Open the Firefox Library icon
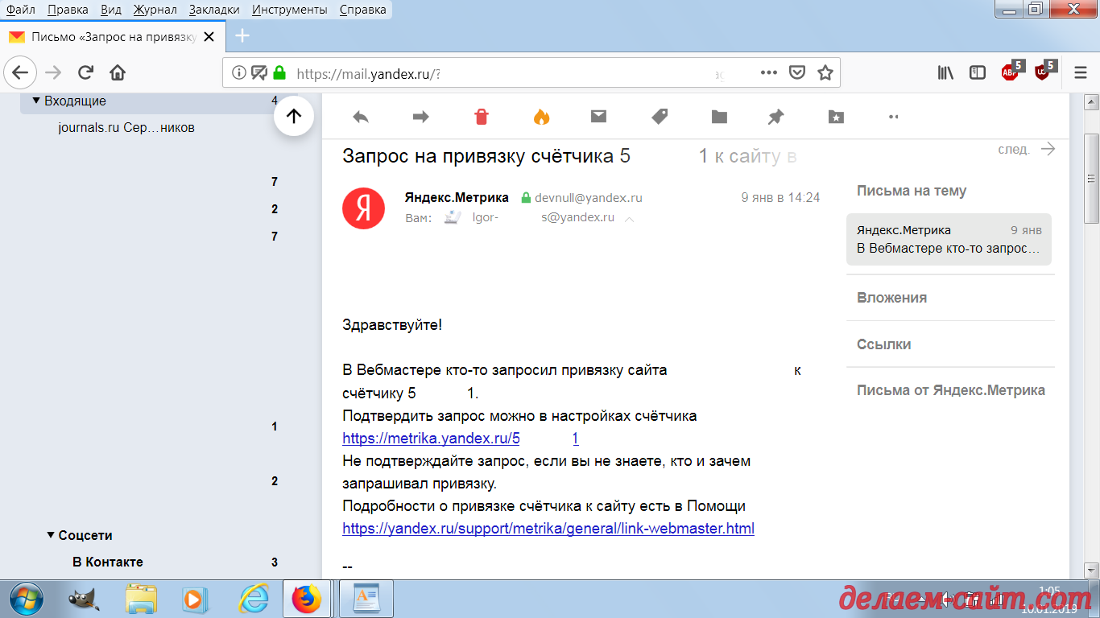The height and width of the screenshot is (618, 1100). click(946, 72)
